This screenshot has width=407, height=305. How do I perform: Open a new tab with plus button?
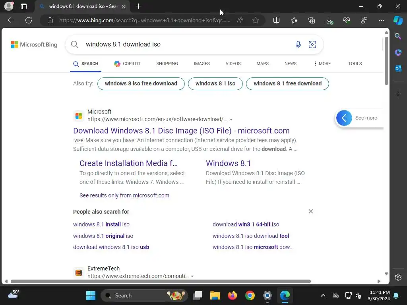[139, 6]
